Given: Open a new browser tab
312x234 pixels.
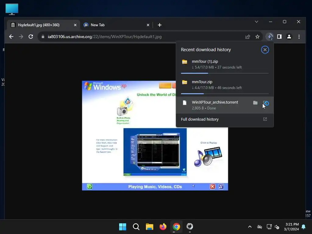Looking at the screenshot, I should coord(160,25).
